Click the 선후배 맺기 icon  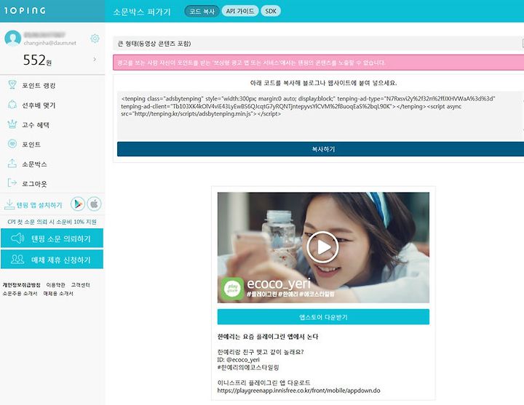[x=12, y=105]
